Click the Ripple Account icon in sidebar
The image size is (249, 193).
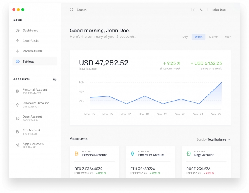tap(17, 146)
